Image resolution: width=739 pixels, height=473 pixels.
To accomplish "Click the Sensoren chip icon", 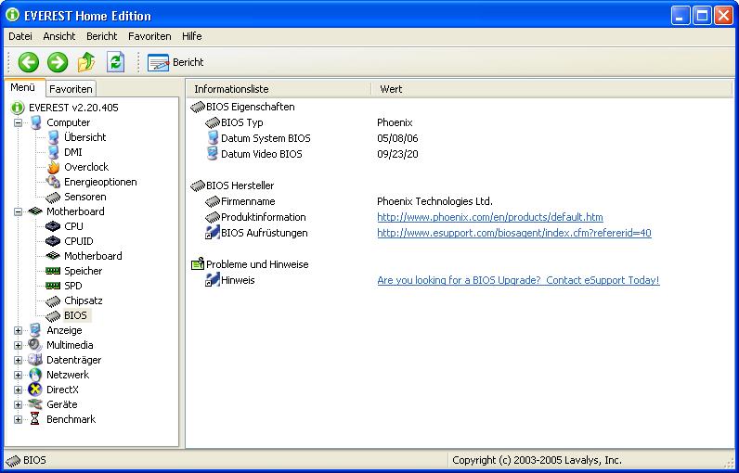I will tap(53, 198).
